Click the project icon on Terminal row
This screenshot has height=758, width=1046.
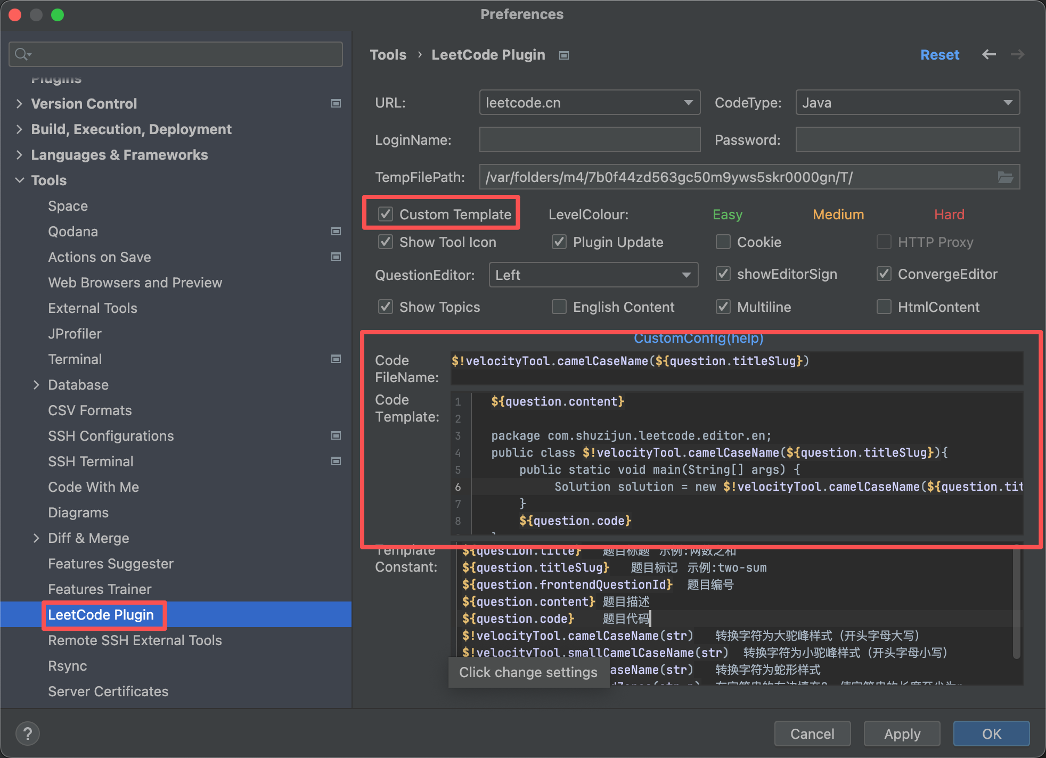[336, 359]
